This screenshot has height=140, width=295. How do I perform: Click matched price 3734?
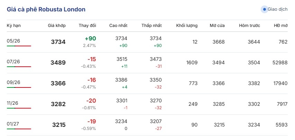click(58, 42)
